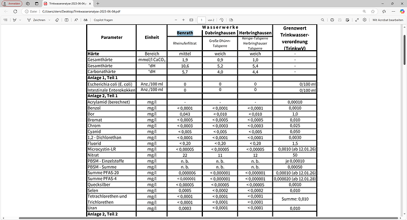Toggle the table of contents sidebar
The image size is (407, 220).
click(x=5, y=20)
